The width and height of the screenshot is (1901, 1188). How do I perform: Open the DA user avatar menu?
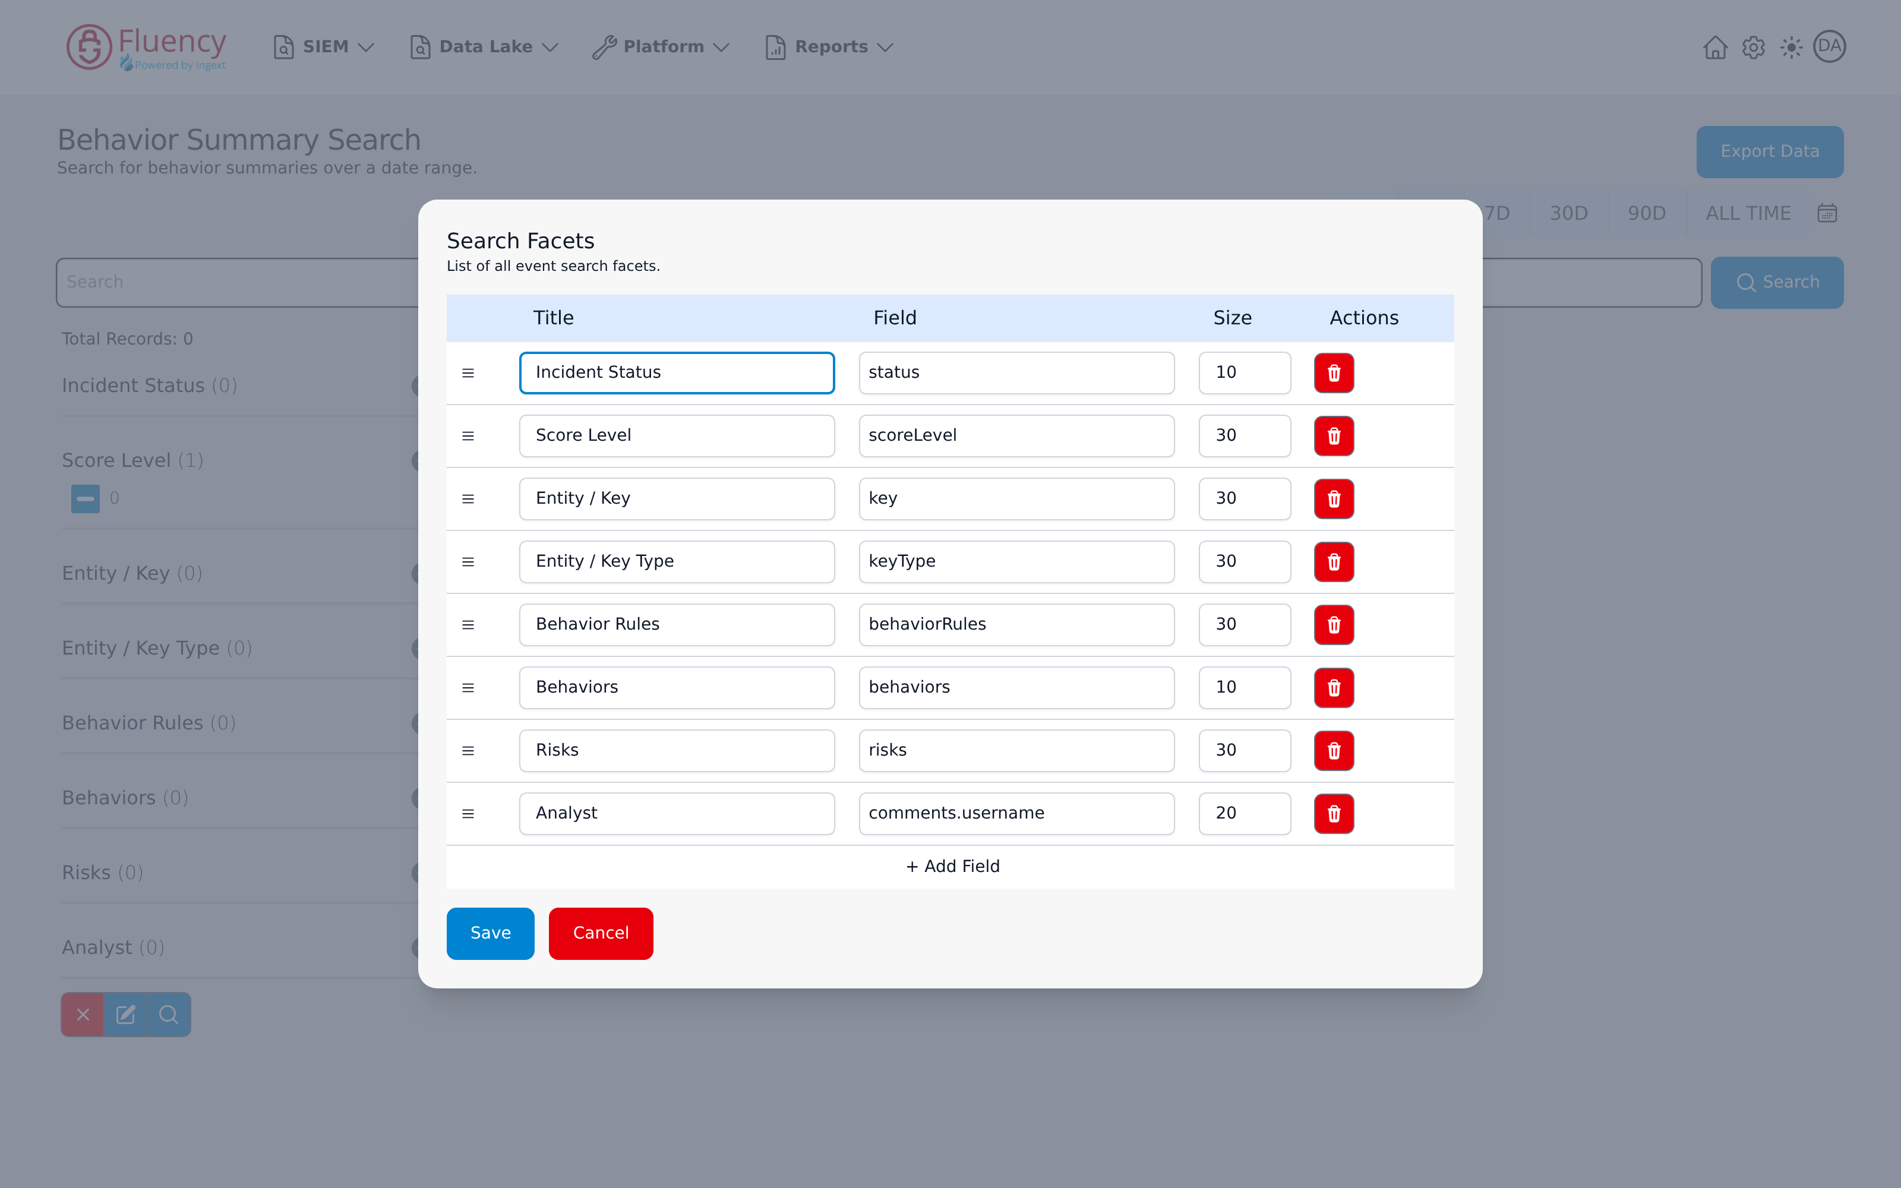click(x=1830, y=46)
